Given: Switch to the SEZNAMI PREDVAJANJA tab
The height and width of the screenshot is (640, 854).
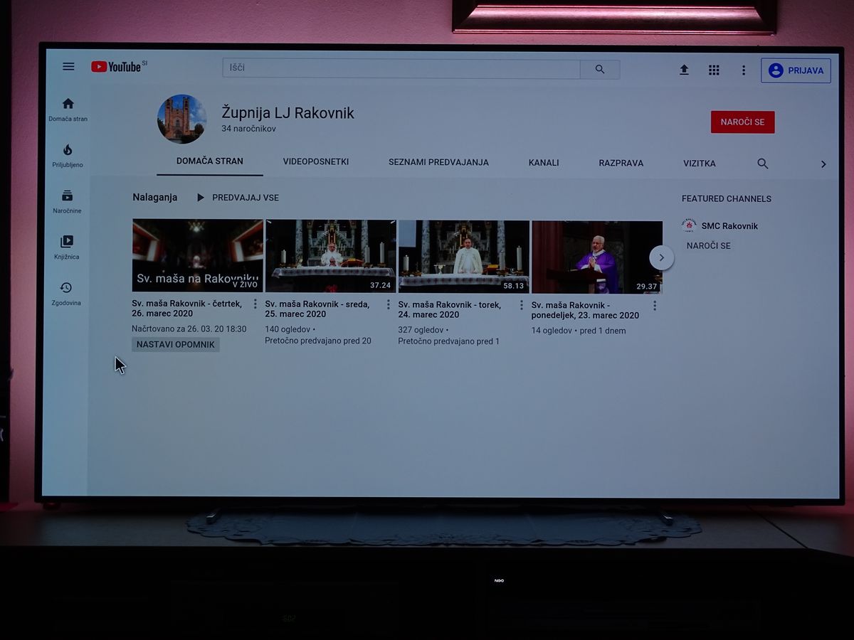Looking at the screenshot, I should pos(438,162).
